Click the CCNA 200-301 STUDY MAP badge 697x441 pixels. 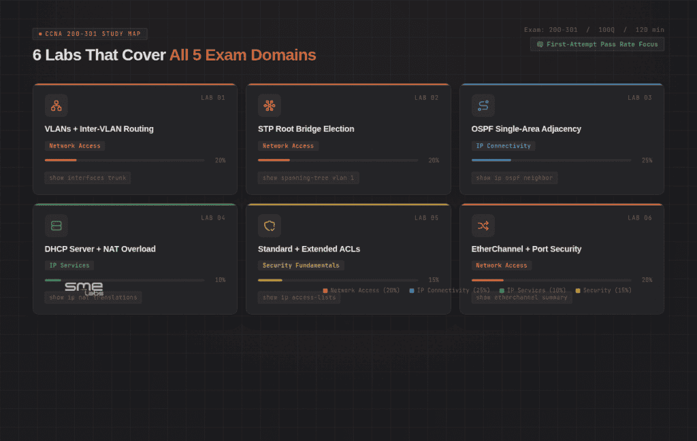coord(90,34)
